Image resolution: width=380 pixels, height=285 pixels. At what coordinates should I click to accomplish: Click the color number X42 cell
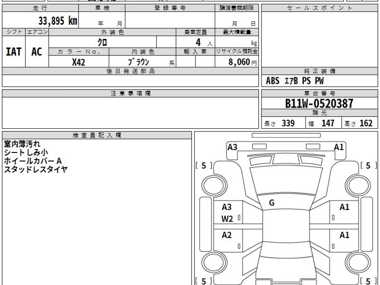[x=79, y=62]
